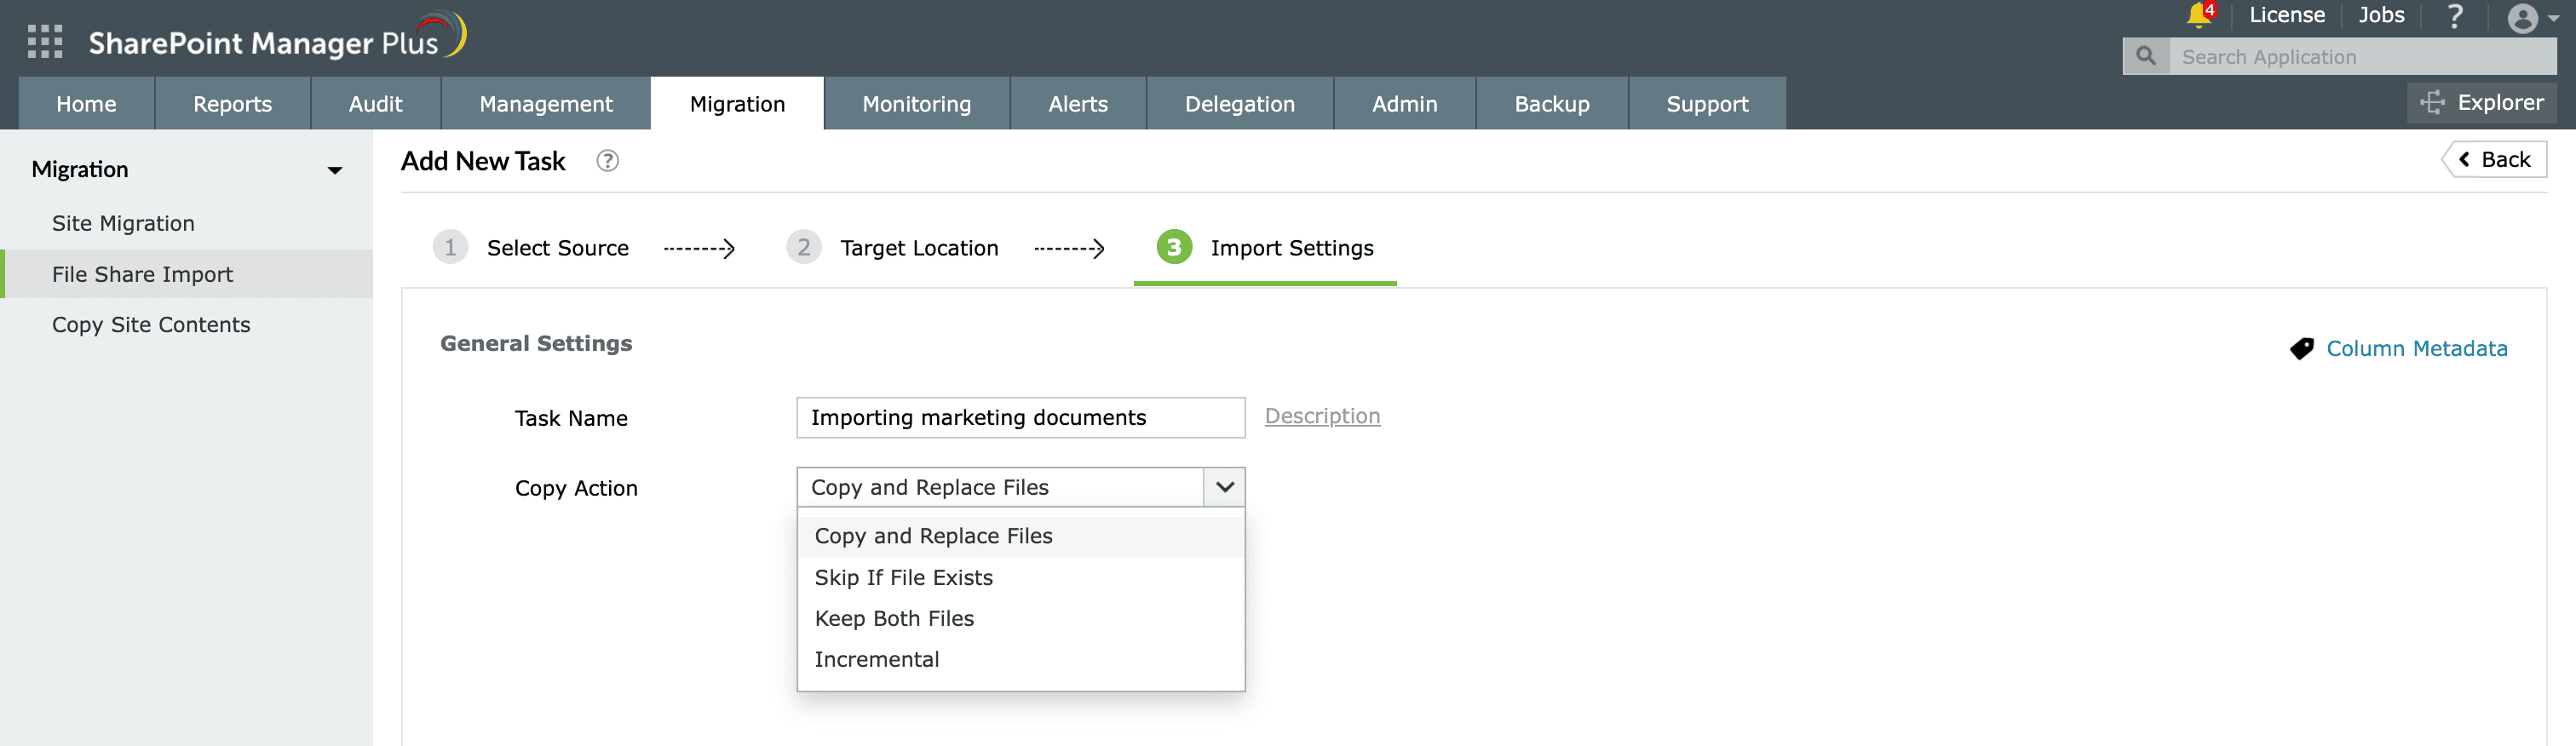
Task: Switch to the Alerts tab
Action: (1077, 103)
